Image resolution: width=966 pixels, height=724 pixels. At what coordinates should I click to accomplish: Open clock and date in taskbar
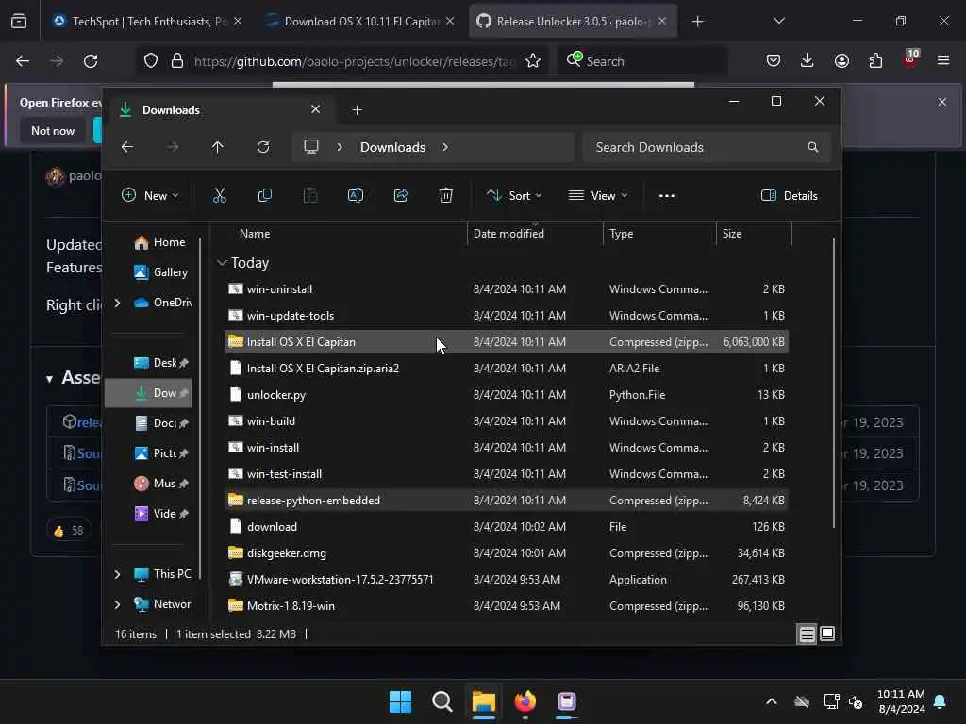coord(901,701)
